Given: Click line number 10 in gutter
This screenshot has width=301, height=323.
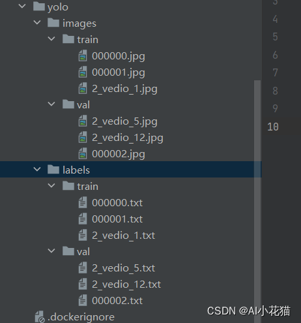Looking at the screenshot, I should click(x=273, y=127).
